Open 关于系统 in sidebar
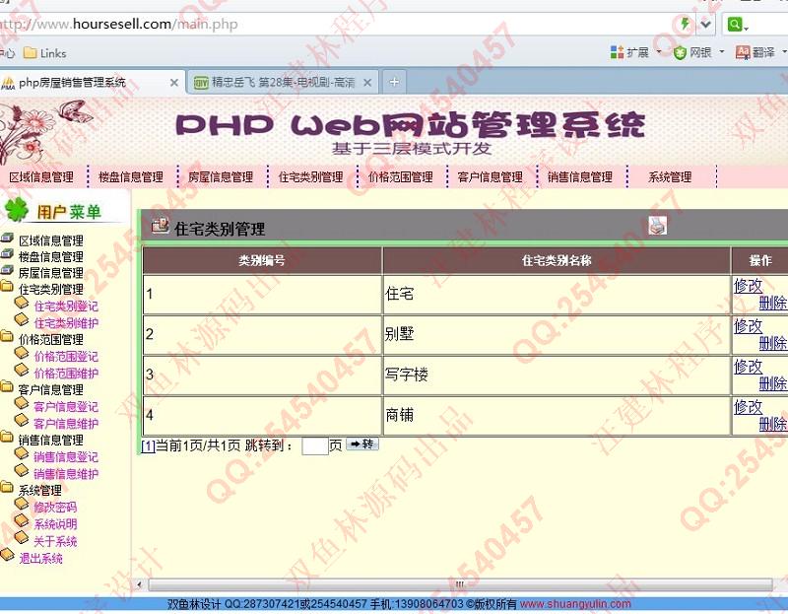The height and width of the screenshot is (614, 788). [55, 542]
